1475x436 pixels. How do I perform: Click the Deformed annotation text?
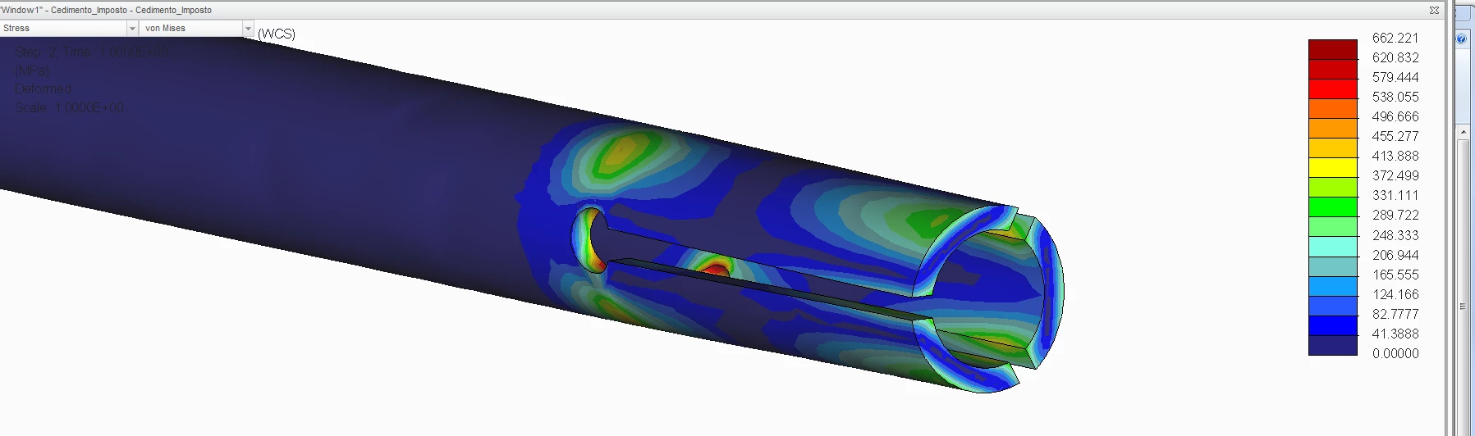tap(43, 89)
